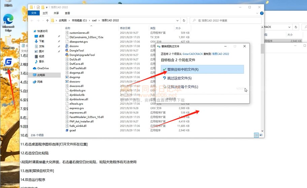Image resolution: width=307 pixels, height=188 pixels.
Task: Sort by the 大小 column header
Action: pos(178,28)
